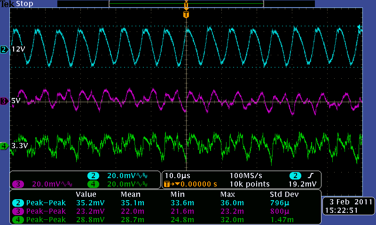
Task: Click the 100MS/s sample rate readout
Action: (x=246, y=176)
